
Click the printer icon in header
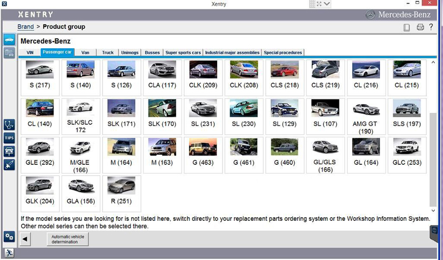point(420,27)
